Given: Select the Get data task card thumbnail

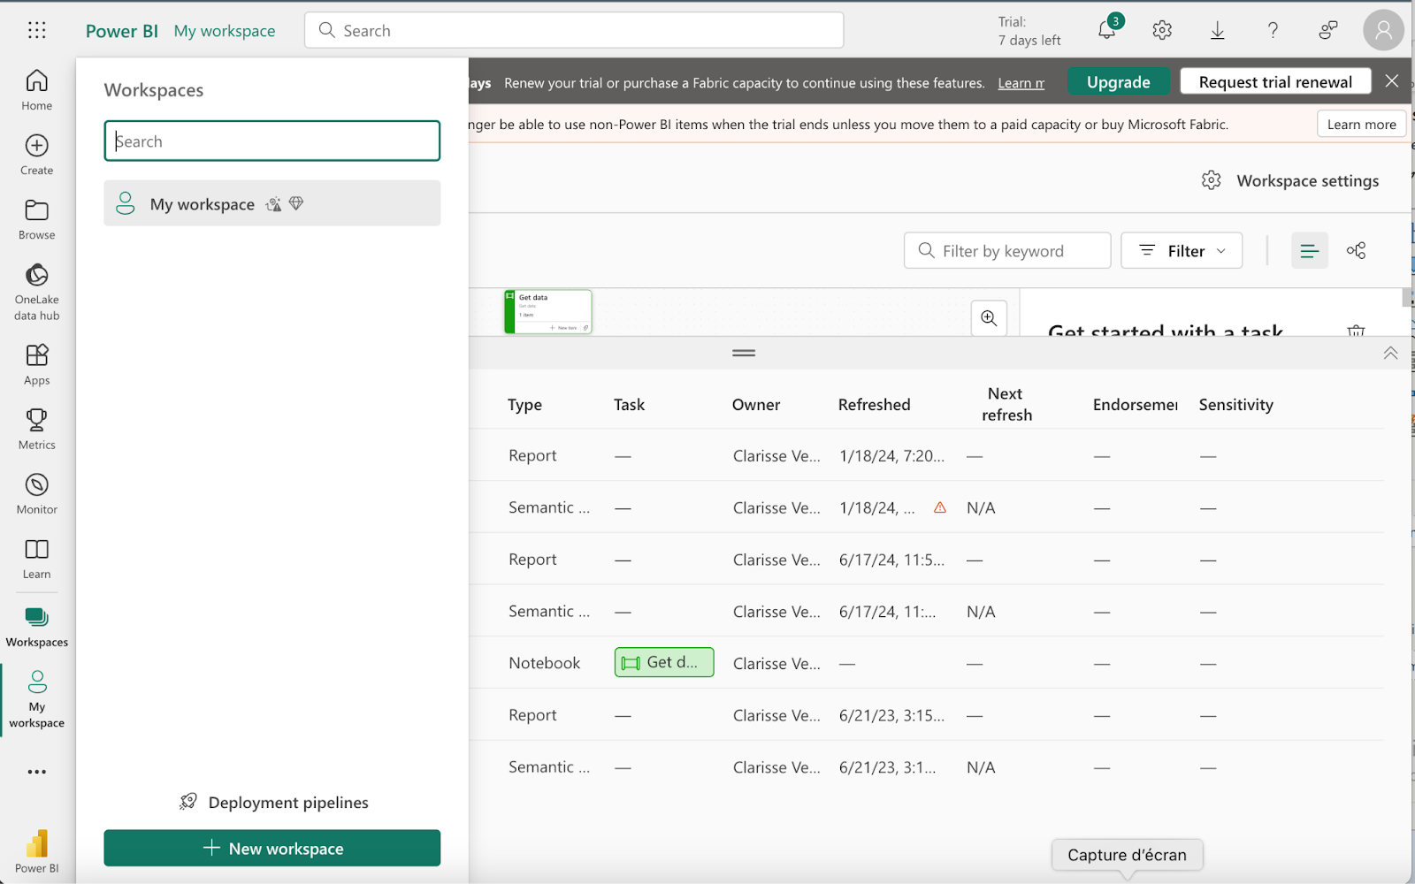Looking at the screenshot, I should click(x=547, y=312).
